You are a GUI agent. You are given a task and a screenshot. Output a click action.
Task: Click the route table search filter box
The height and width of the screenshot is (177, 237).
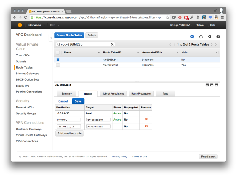[x=85, y=44]
